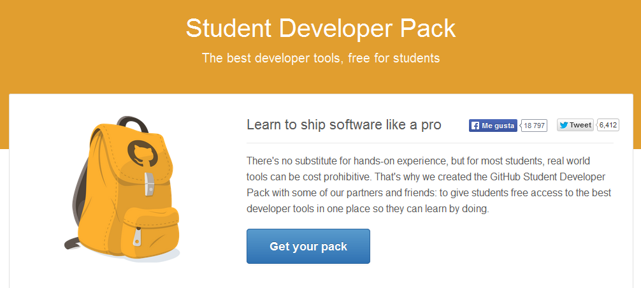The width and height of the screenshot is (641, 288).
Task: Open the 6,412 tweet count bubble
Action: (607, 125)
